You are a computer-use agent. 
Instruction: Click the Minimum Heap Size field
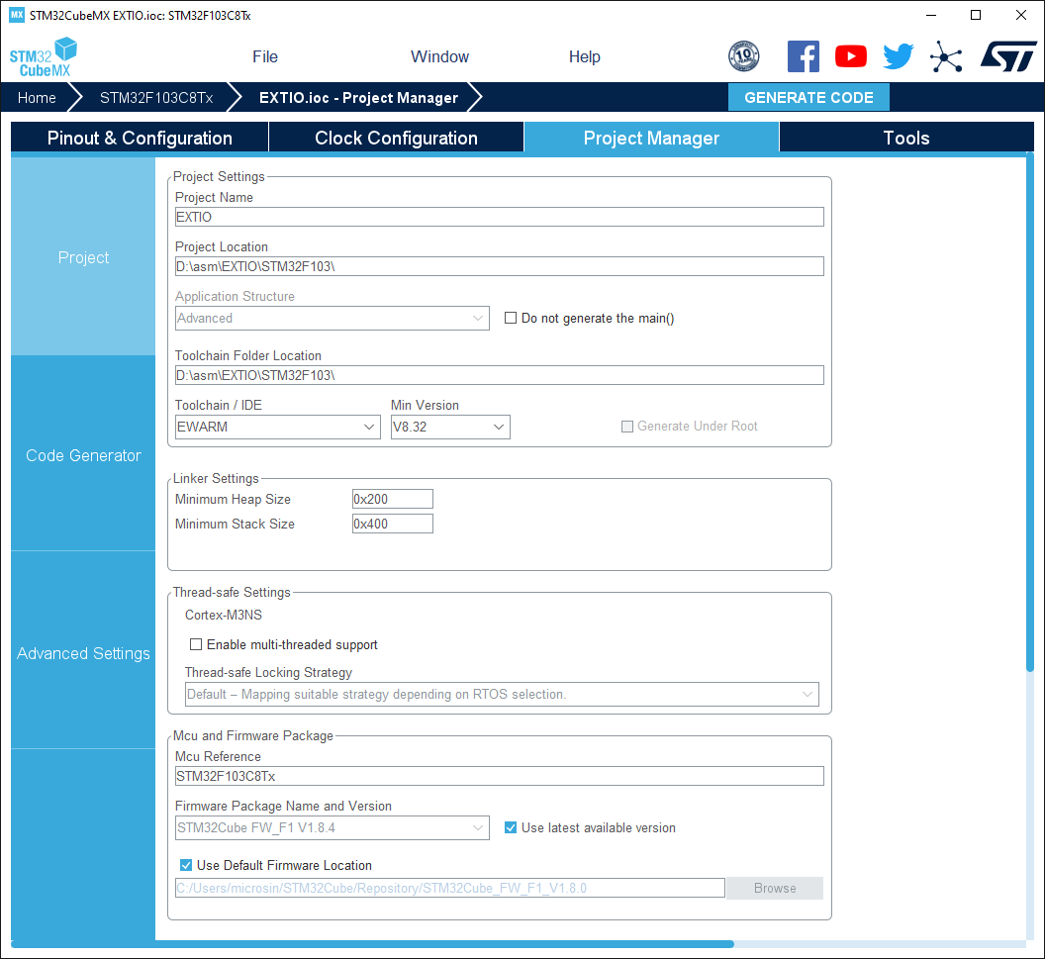click(x=393, y=499)
